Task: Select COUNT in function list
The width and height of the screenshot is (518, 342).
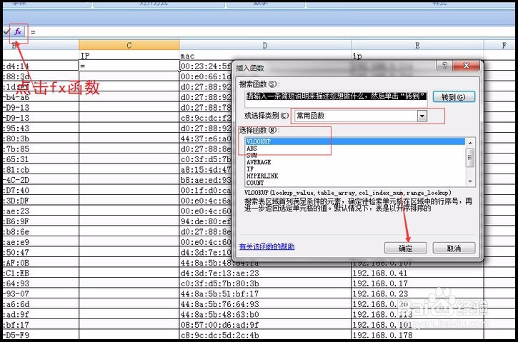Action: [x=355, y=183]
